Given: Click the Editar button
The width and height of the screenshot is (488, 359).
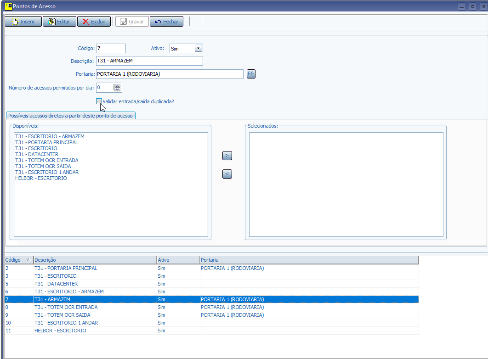Looking at the screenshot, I should pyautogui.click(x=59, y=22).
